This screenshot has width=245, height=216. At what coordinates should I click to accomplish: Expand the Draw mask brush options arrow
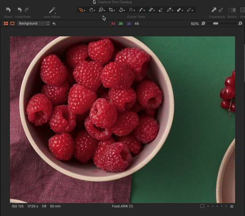coord(144,11)
